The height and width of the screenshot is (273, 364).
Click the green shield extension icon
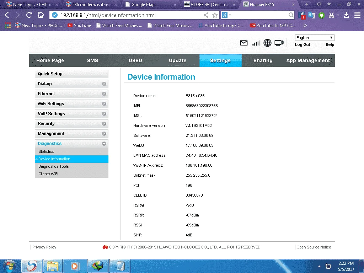click(x=321, y=16)
